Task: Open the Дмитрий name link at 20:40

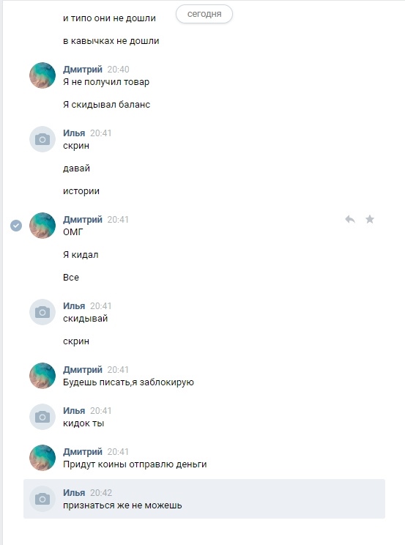Action: (83, 69)
